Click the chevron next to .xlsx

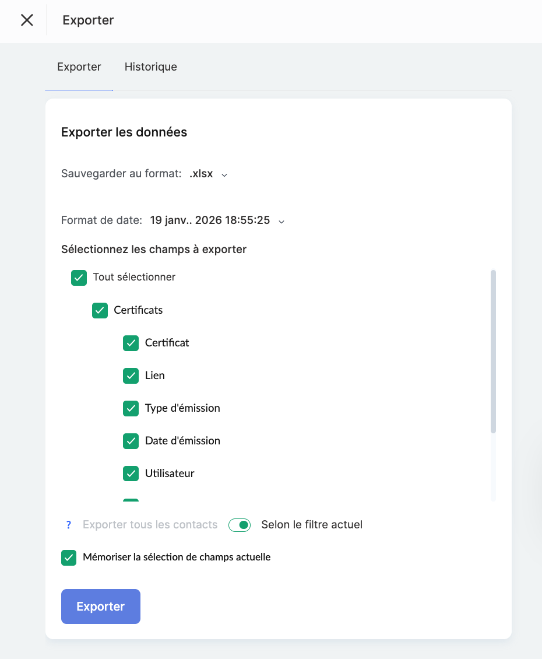pos(224,174)
